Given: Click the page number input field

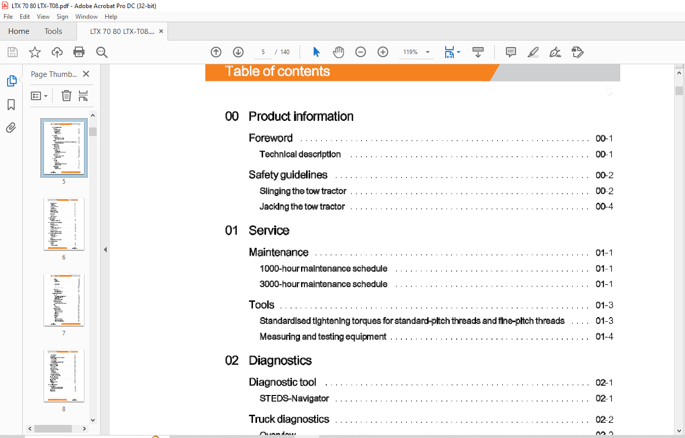Looking at the screenshot, I should [263, 52].
